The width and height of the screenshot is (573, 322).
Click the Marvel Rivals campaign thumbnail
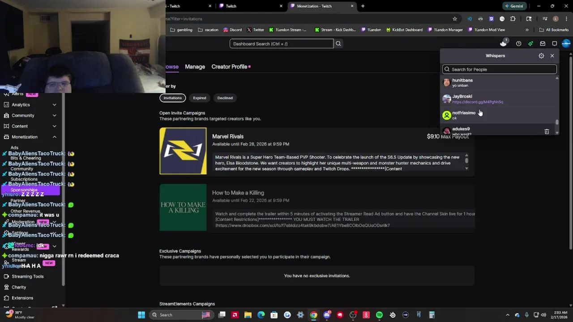183,151
